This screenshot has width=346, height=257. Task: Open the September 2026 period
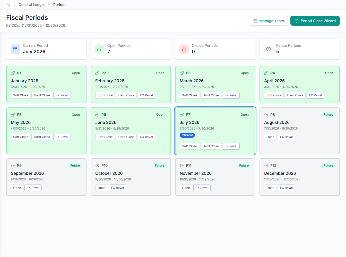(x=17, y=188)
